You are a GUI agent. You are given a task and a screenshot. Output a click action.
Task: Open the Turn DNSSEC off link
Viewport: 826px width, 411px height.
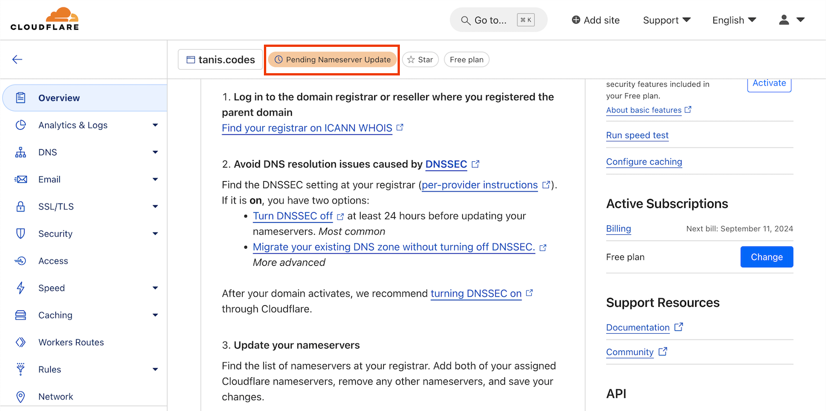292,216
